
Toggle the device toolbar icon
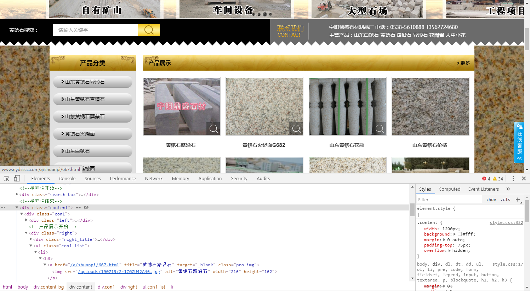pyautogui.click(x=17, y=179)
